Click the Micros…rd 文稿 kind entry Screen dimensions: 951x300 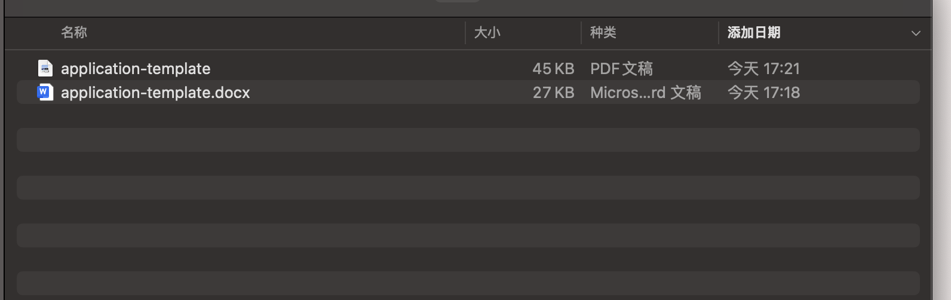click(x=645, y=93)
